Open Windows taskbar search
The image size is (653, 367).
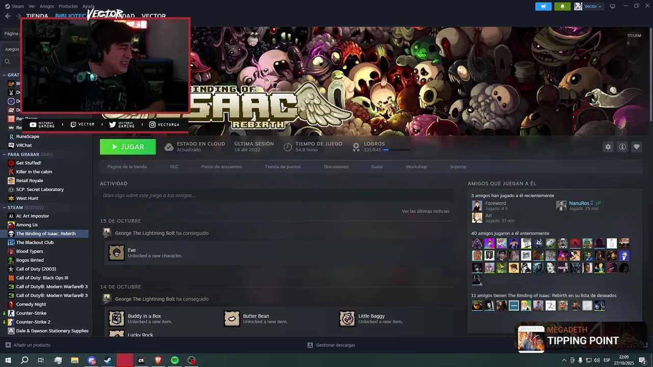click(24, 360)
